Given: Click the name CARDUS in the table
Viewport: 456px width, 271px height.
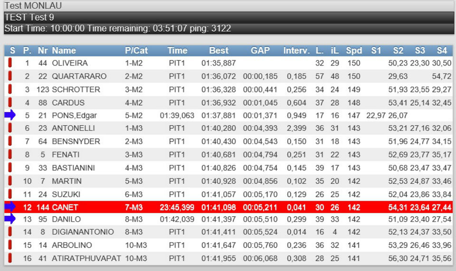Looking at the screenshot, I should pyautogui.click(x=68, y=103).
